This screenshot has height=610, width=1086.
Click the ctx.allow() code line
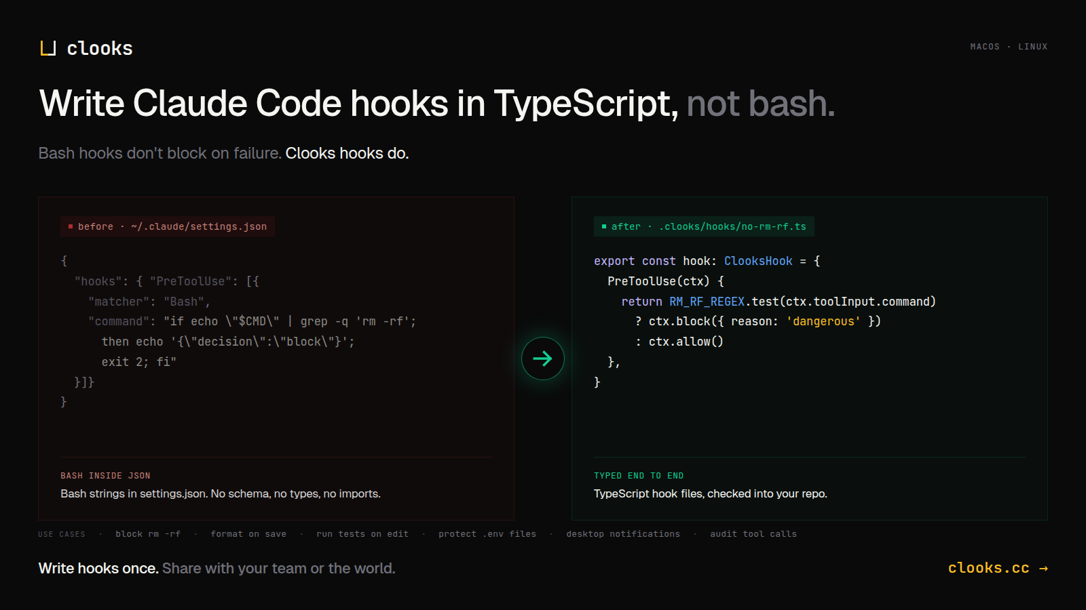tap(679, 342)
